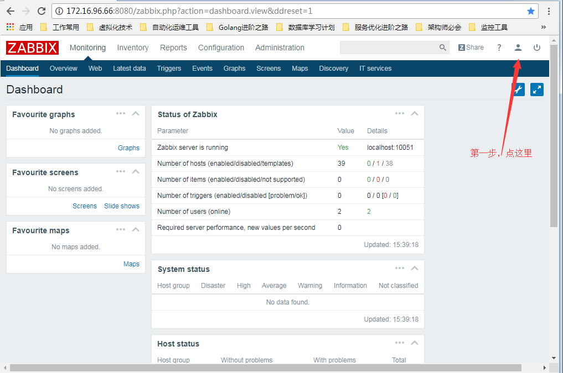Open the 工作常用 bookmark folder

60,27
